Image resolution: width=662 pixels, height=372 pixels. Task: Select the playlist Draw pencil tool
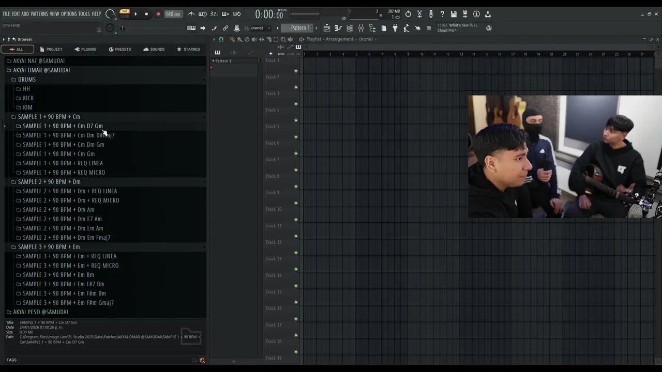tap(233, 39)
